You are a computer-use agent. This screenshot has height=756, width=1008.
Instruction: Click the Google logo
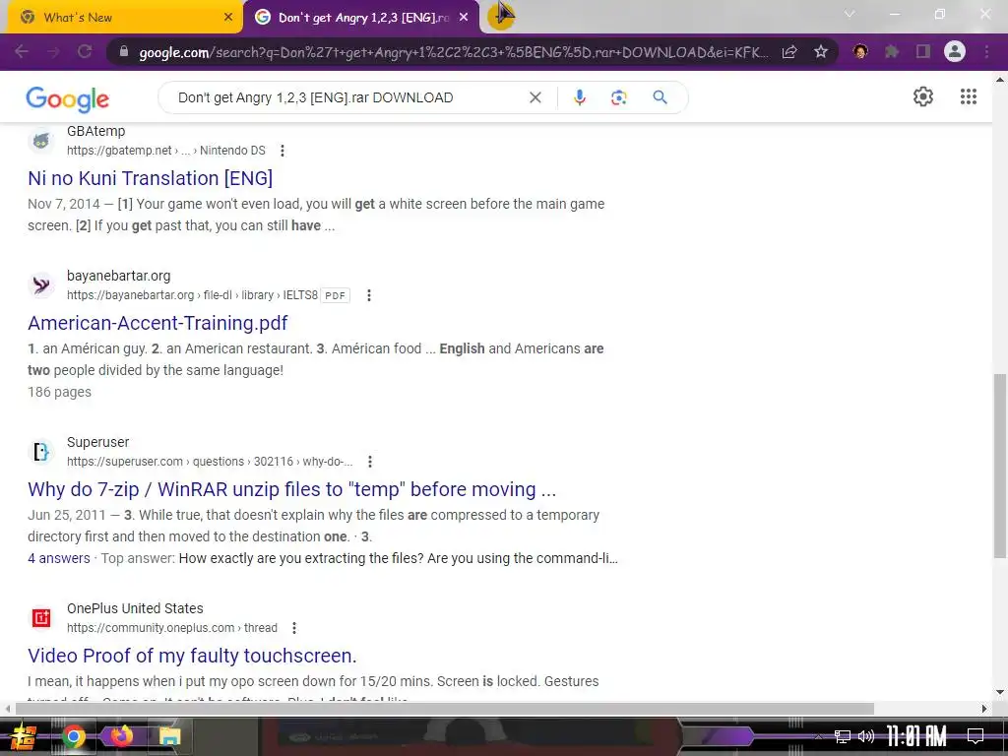[68, 98]
